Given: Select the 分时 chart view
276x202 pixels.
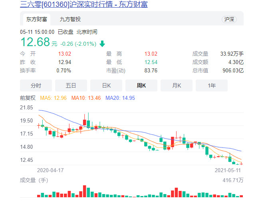Looking at the screenshot, I should pyautogui.click(x=36, y=85).
